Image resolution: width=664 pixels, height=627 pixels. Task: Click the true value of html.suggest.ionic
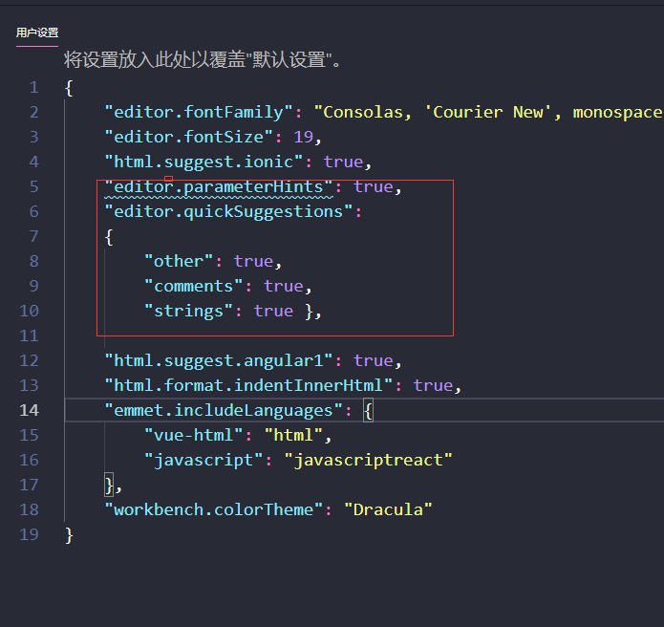coord(343,162)
